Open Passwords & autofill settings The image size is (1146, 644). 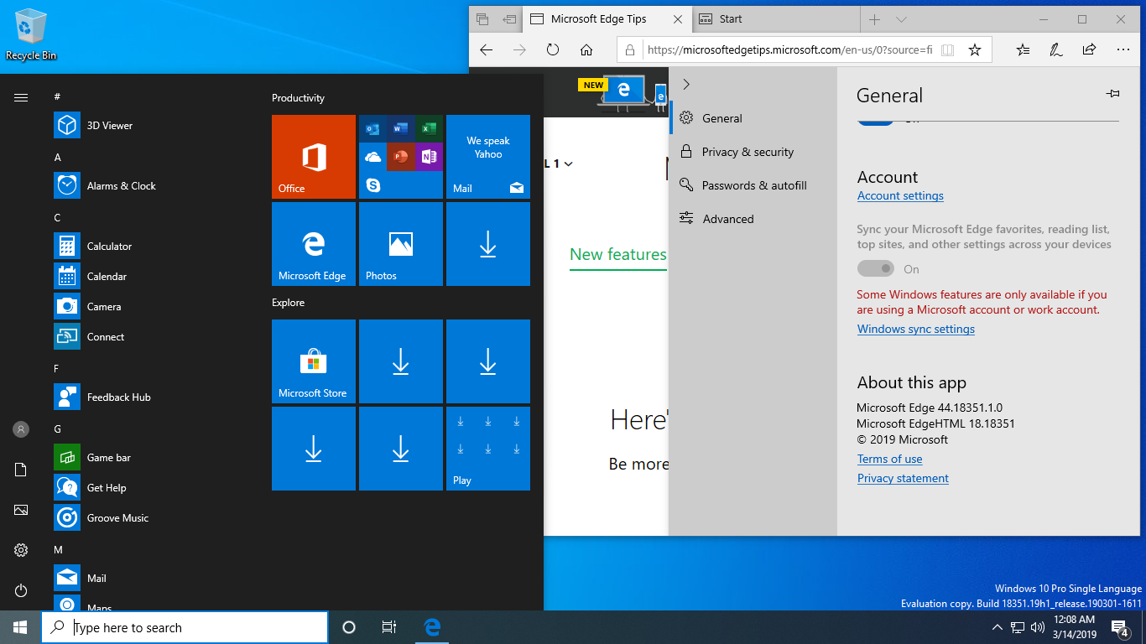pos(753,185)
